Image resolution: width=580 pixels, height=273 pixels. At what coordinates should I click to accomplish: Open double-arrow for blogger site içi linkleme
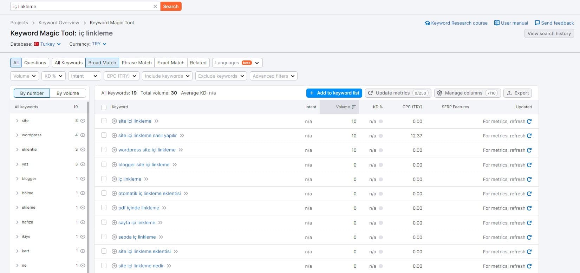175,165
